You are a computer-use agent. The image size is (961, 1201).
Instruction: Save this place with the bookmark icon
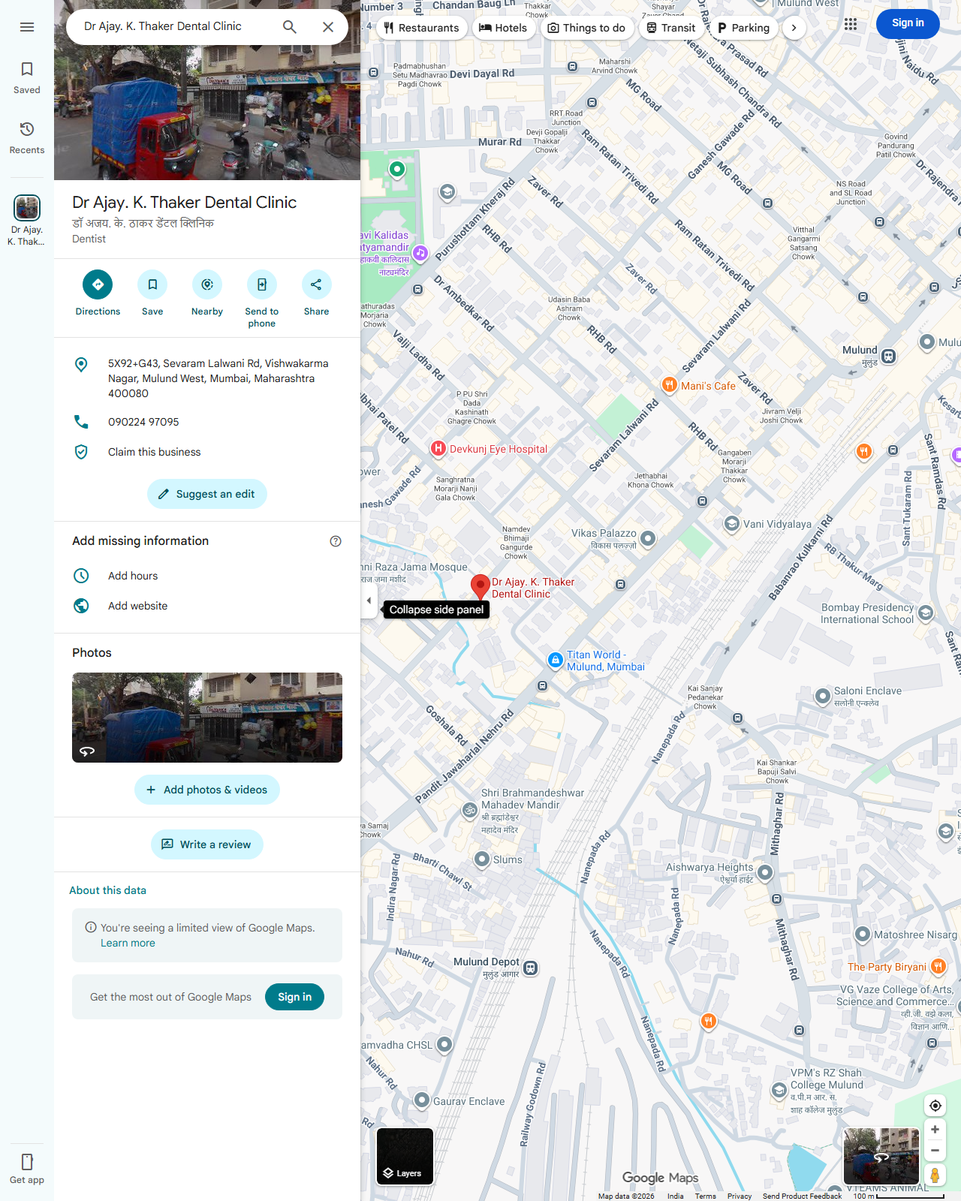click(152, 284)
